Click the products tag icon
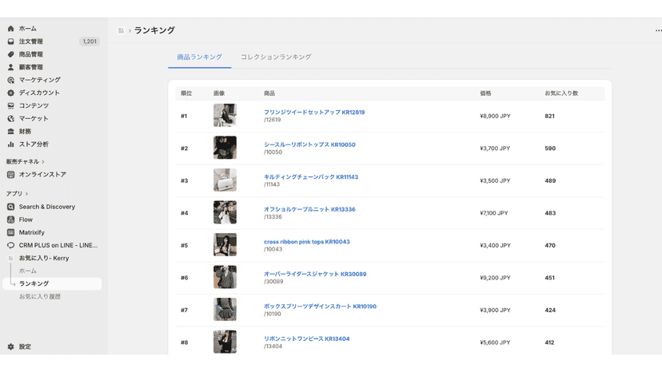Image resolution: width=662 pixels, height=372 pixels. click(11, 54)
